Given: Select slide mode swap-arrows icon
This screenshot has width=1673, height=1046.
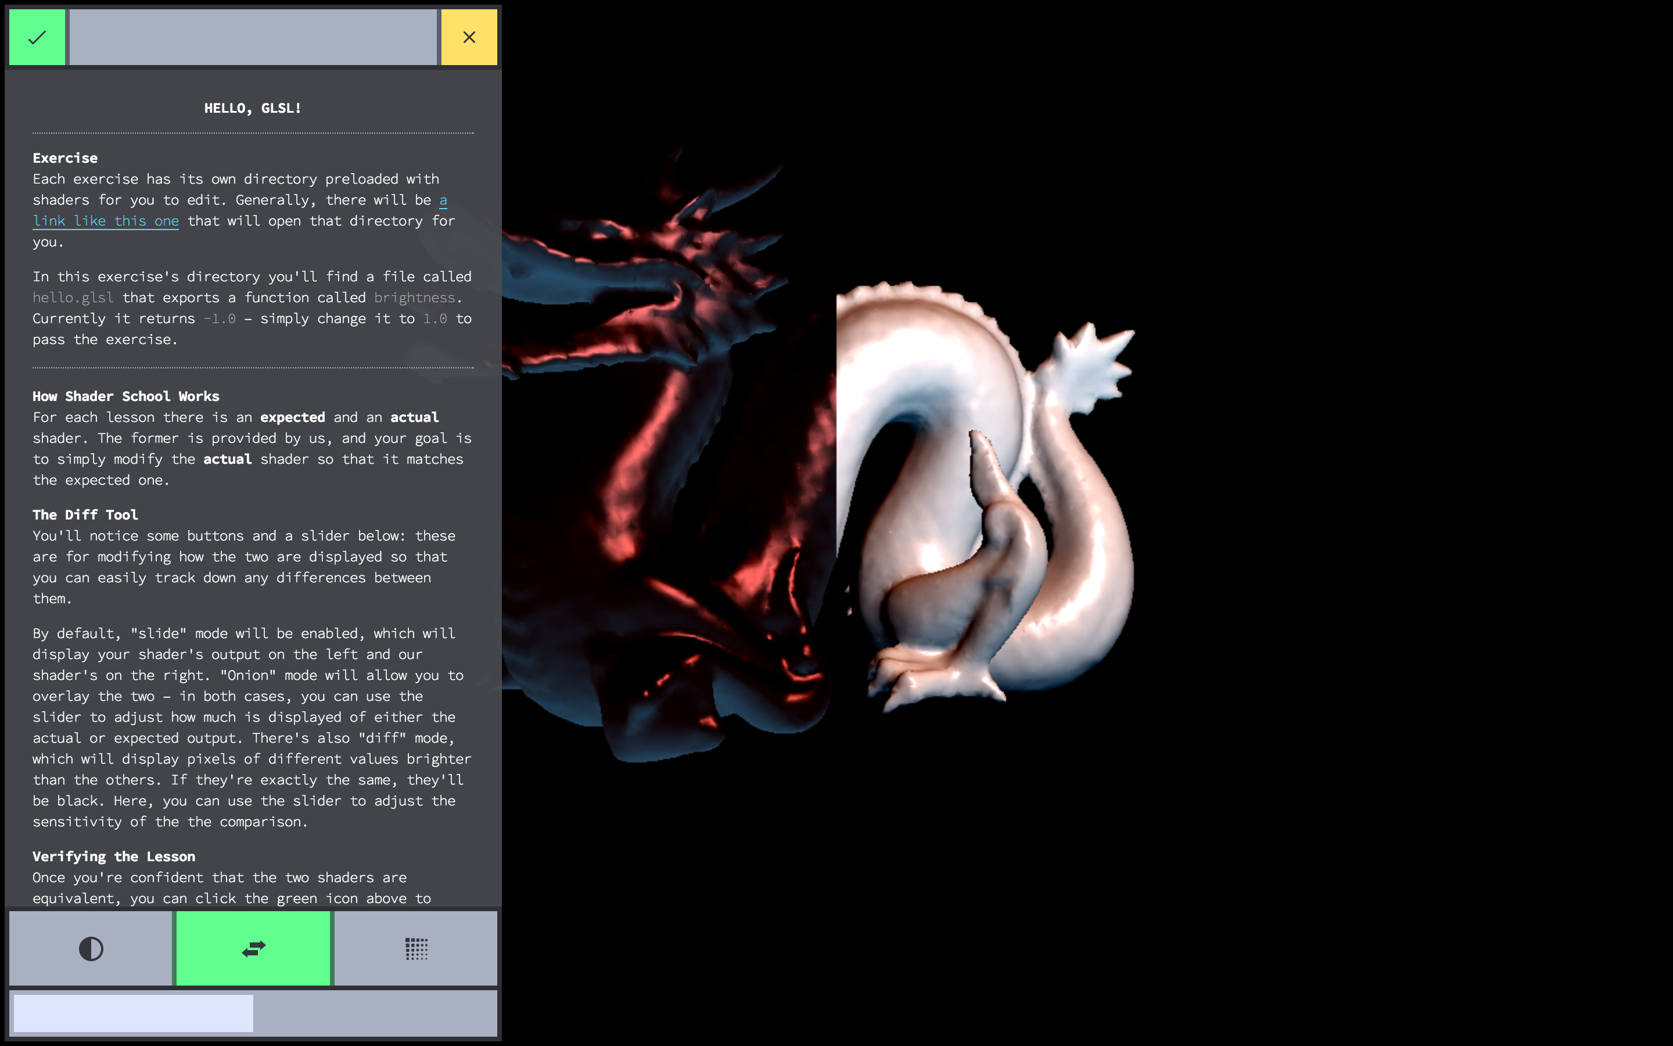Looking at the screenshot, I should (x=253, y=948).
